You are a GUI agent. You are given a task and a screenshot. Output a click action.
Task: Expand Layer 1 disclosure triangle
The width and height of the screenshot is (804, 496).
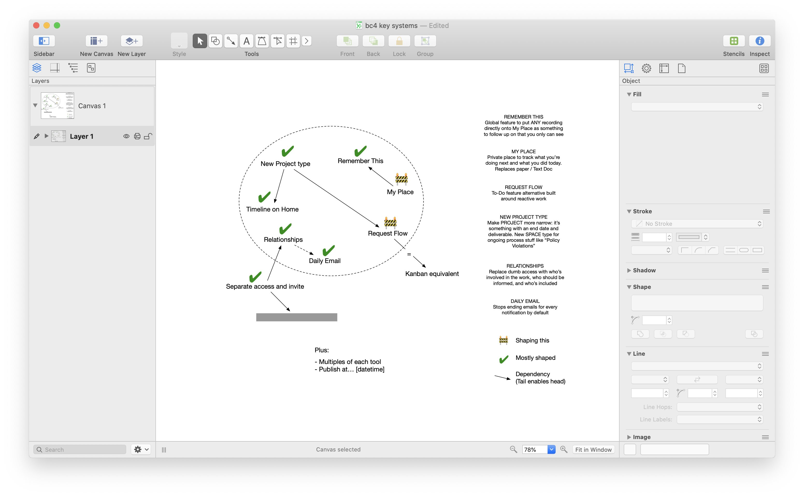[46, 136]
